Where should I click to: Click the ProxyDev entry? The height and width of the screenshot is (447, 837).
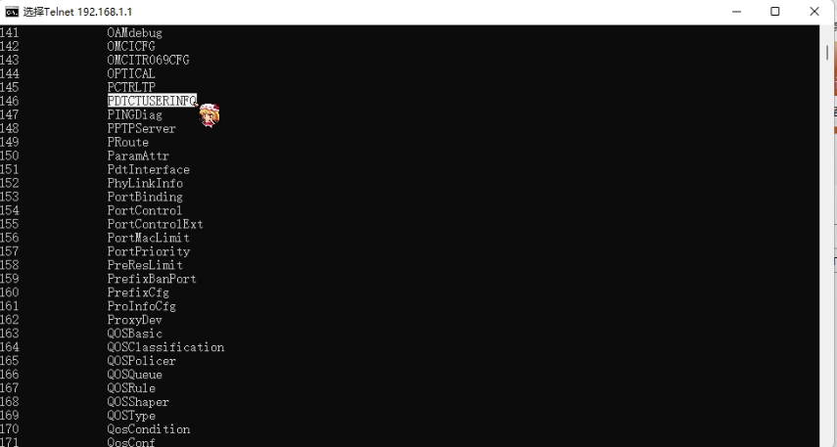click(x=134, y=320)
